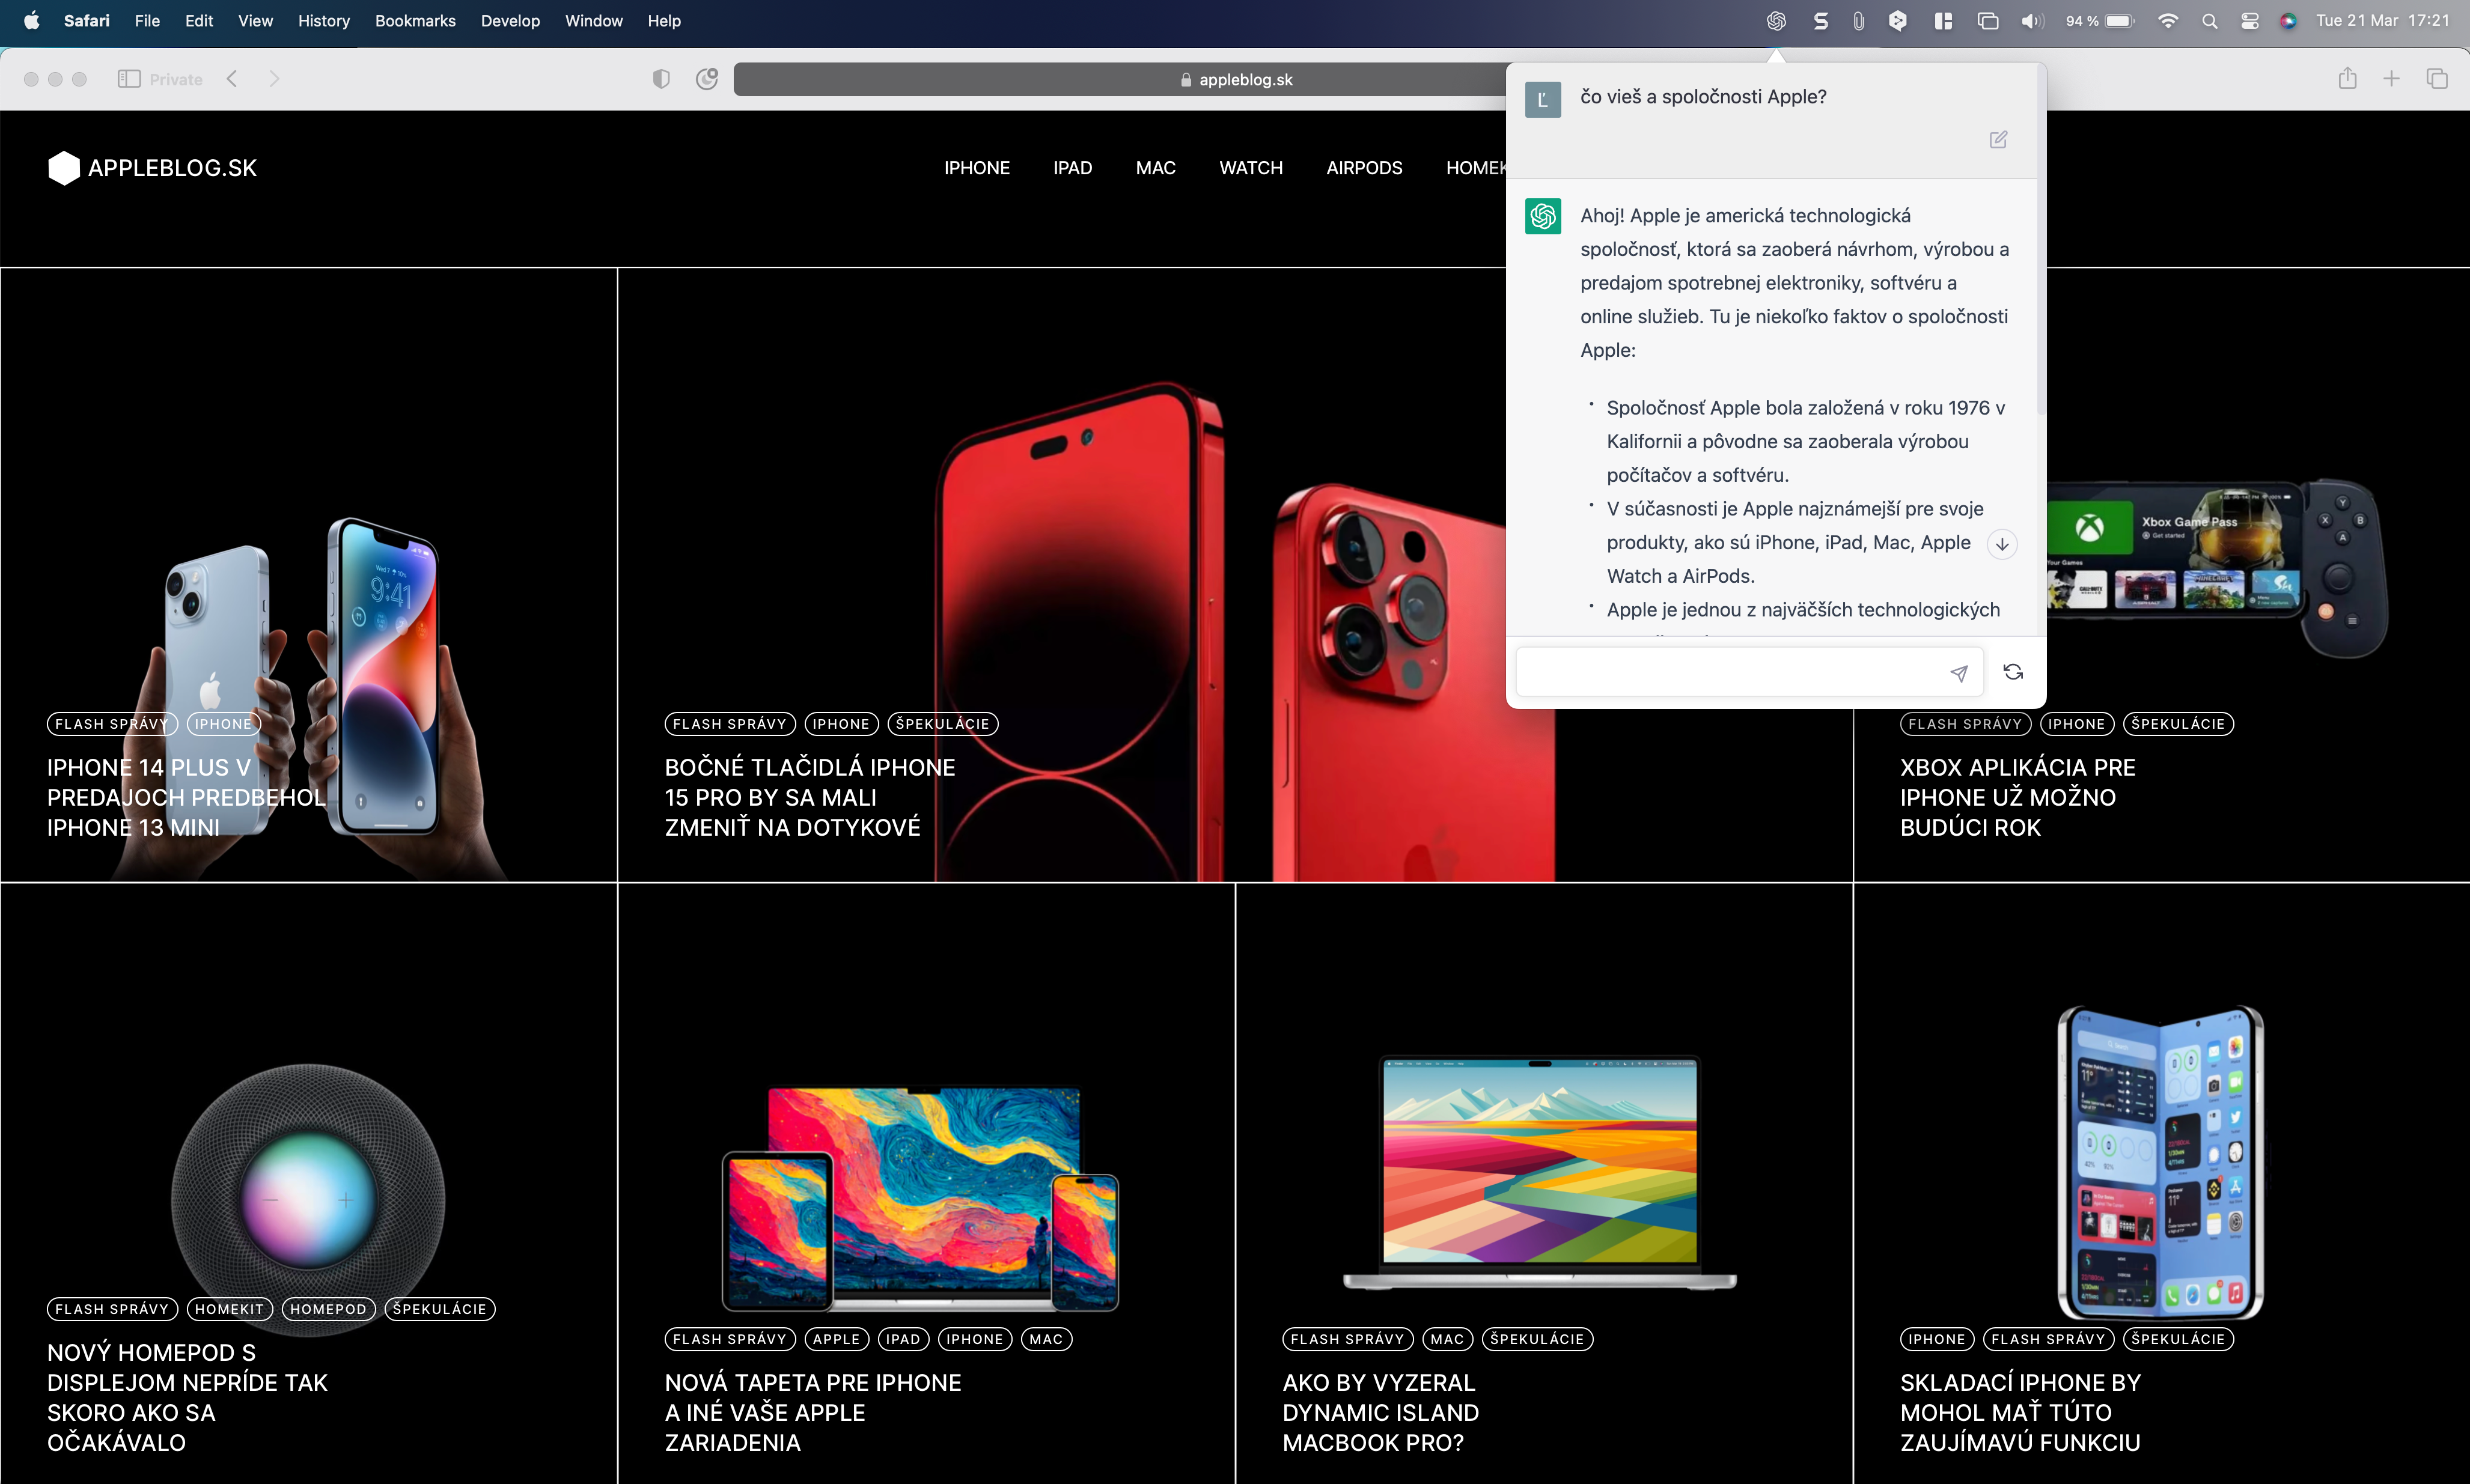Navigate to the MAC category
This screenshot has width=2470, height=1484.
(1155, 168)
